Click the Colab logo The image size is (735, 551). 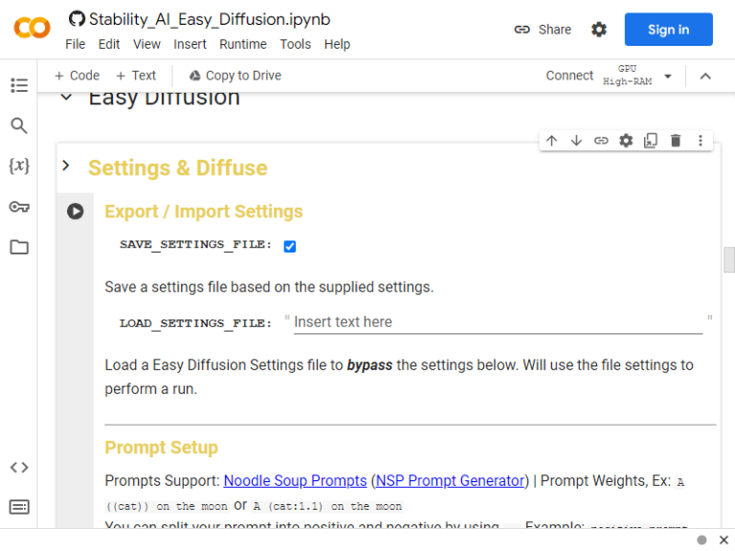[x=32, y=28]
